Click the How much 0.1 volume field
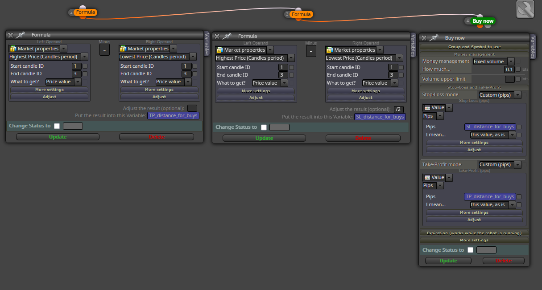542x290 pixels. tap(509, 69)
